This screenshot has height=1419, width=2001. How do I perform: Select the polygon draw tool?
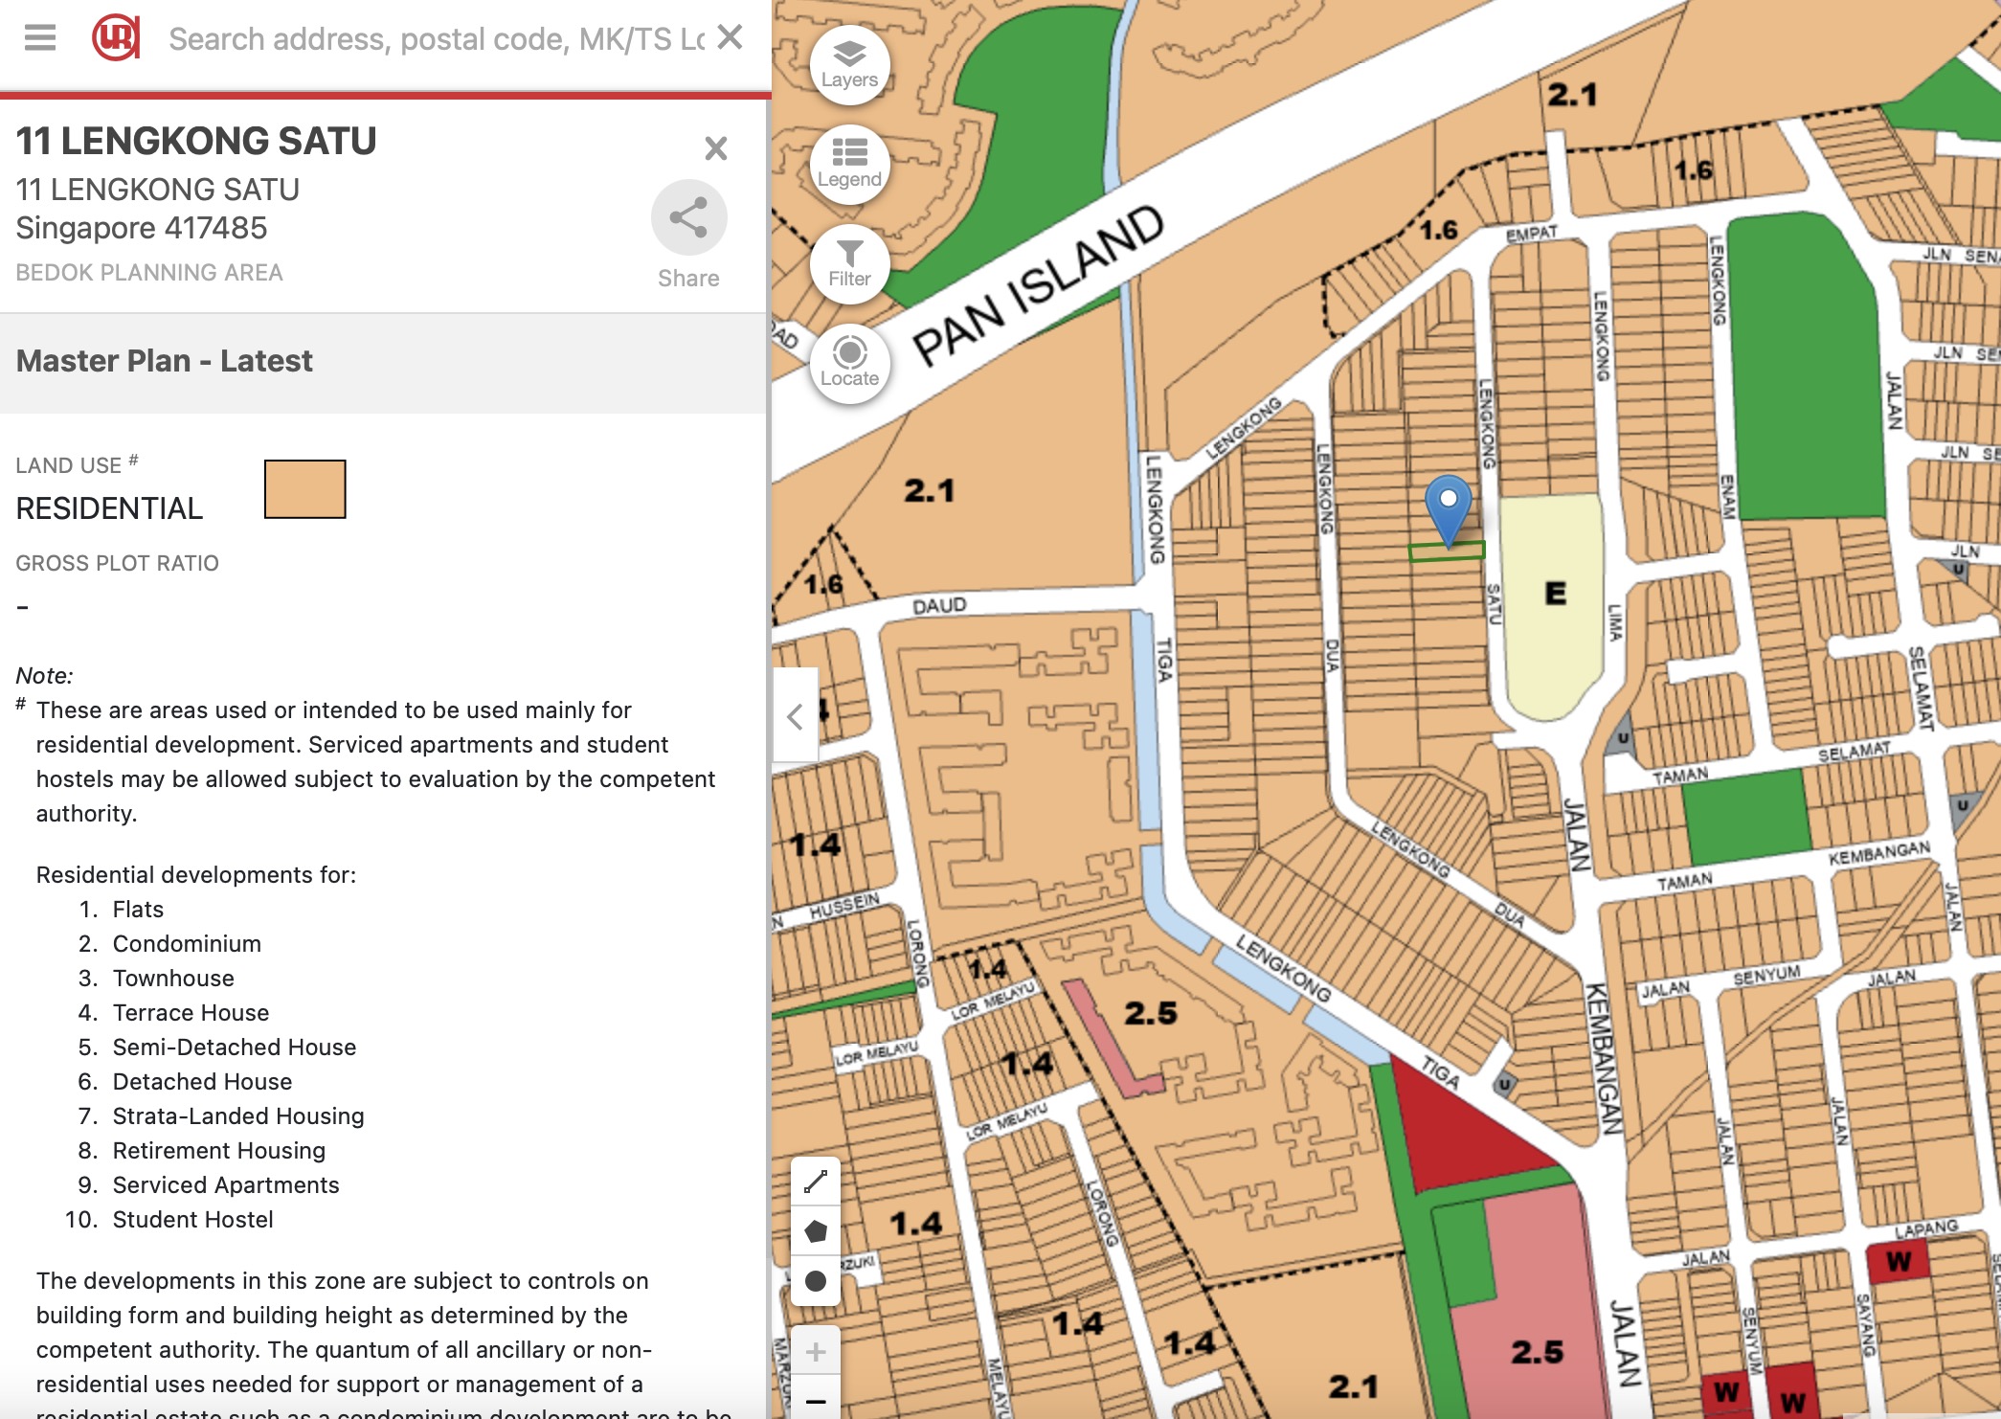pos(816,1231)
